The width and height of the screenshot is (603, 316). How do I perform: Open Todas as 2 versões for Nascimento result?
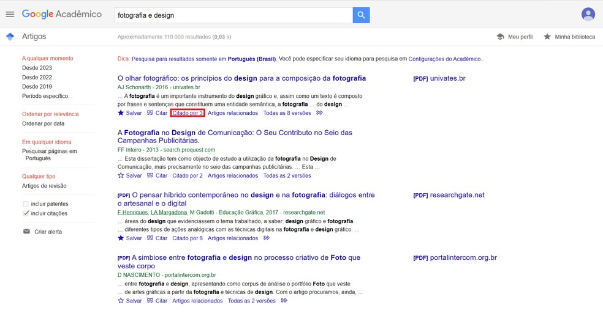click(x=251, y=301)
